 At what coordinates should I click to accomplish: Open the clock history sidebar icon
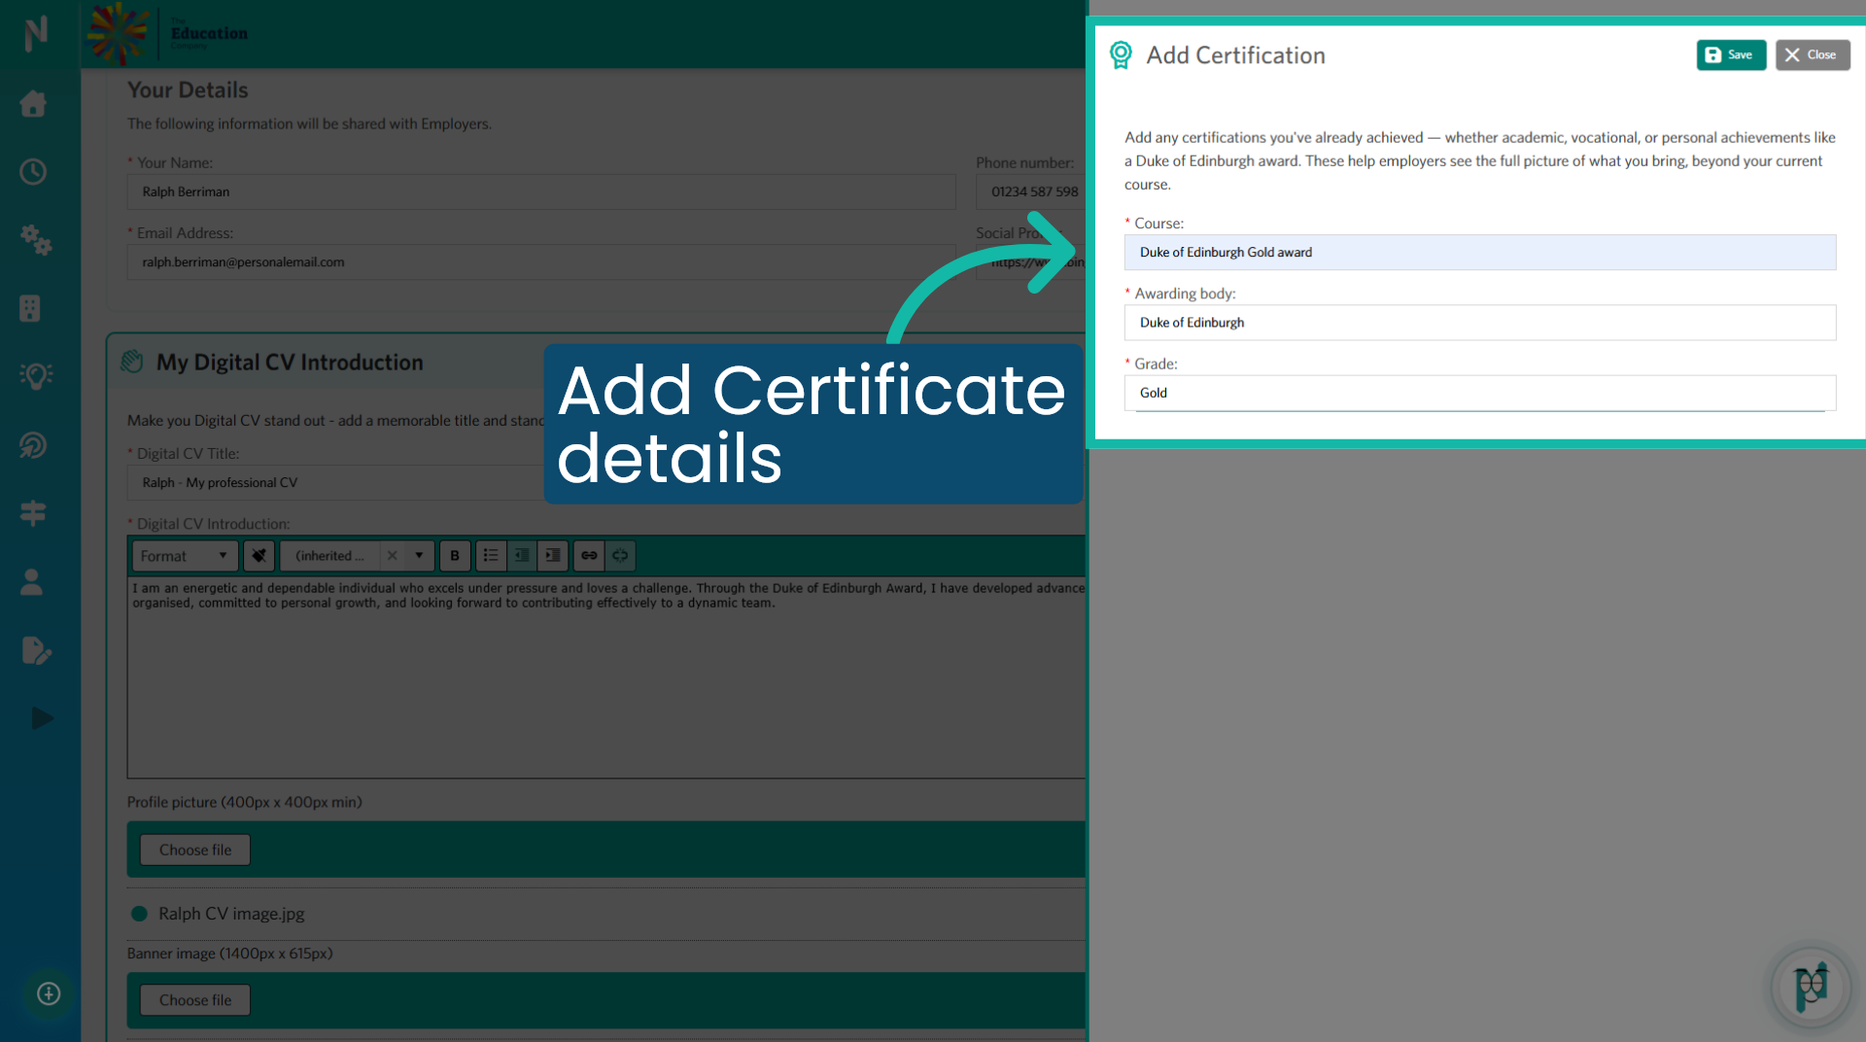[x=33, y=172]
